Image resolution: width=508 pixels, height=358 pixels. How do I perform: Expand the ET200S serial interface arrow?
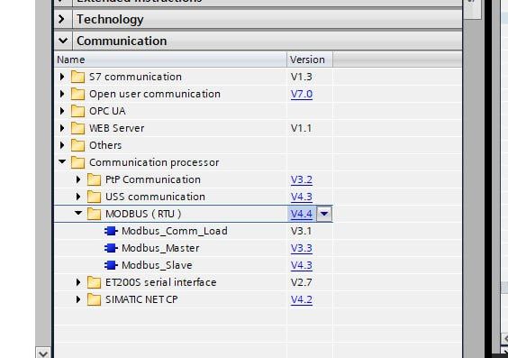point(78,282)
